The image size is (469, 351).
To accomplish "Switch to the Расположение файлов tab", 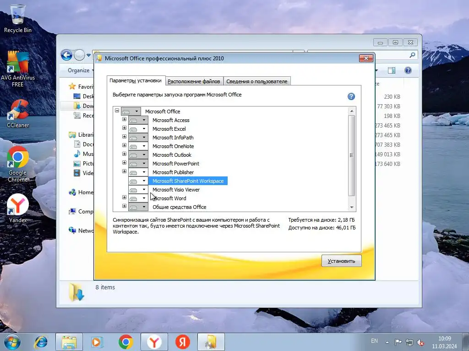I will click(194, 81).
